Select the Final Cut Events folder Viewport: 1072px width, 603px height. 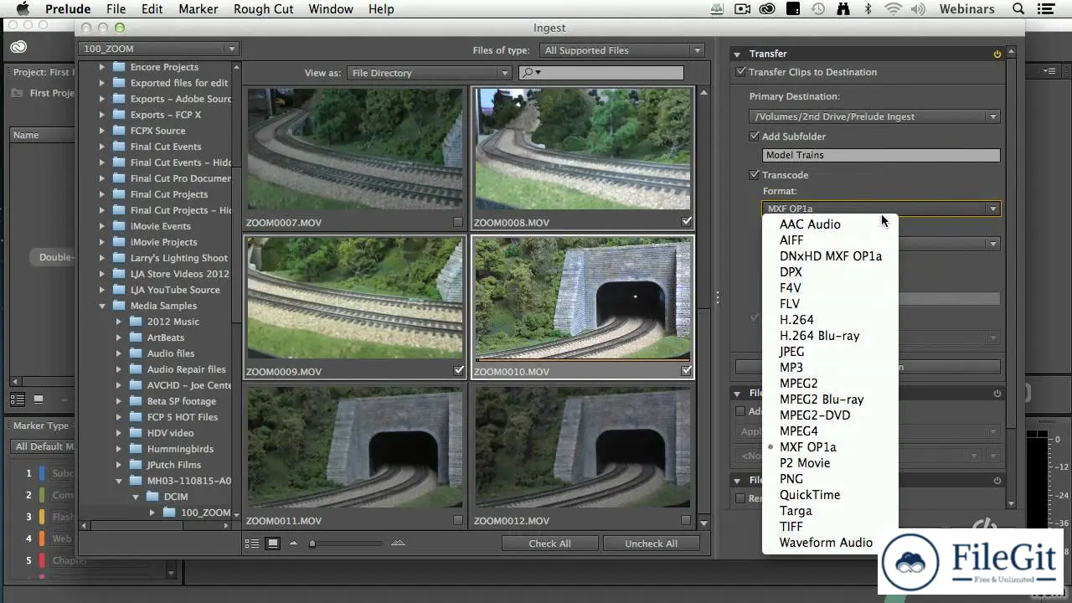[166, 147]
